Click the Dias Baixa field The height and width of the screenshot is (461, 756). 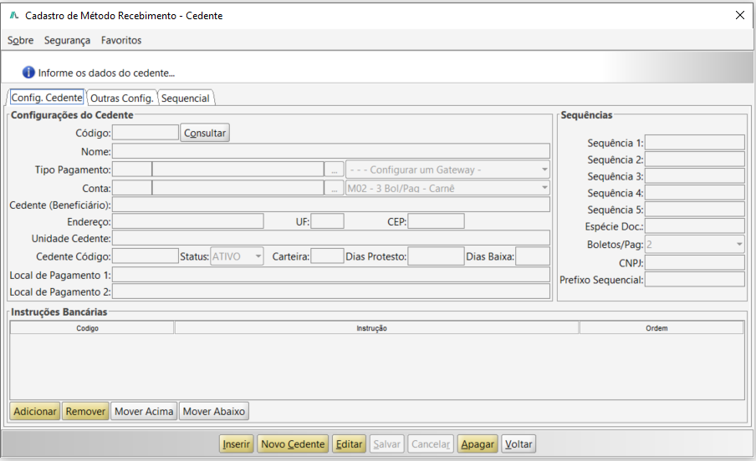coord(532,256)
